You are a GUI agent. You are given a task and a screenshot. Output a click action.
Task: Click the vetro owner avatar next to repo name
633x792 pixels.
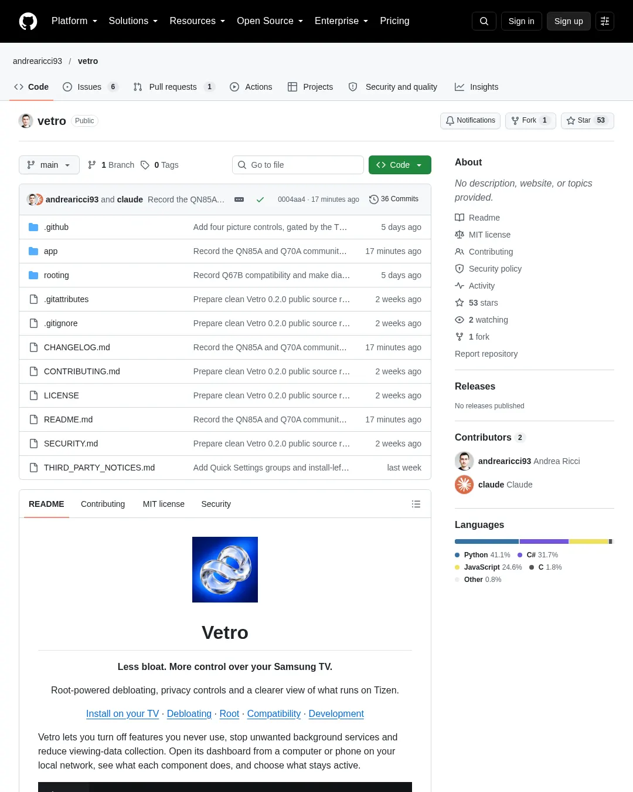[x=26, y=121]
